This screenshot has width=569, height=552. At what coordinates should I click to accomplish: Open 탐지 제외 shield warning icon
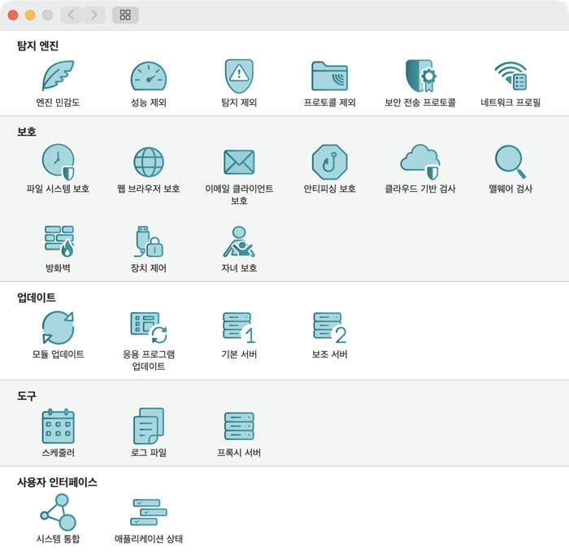point(239,76)
